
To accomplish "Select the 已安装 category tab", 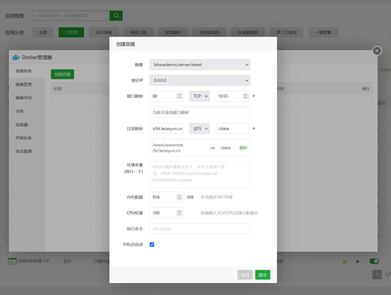I will point(71,32).
